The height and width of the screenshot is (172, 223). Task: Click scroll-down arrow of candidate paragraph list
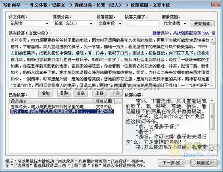213,86
